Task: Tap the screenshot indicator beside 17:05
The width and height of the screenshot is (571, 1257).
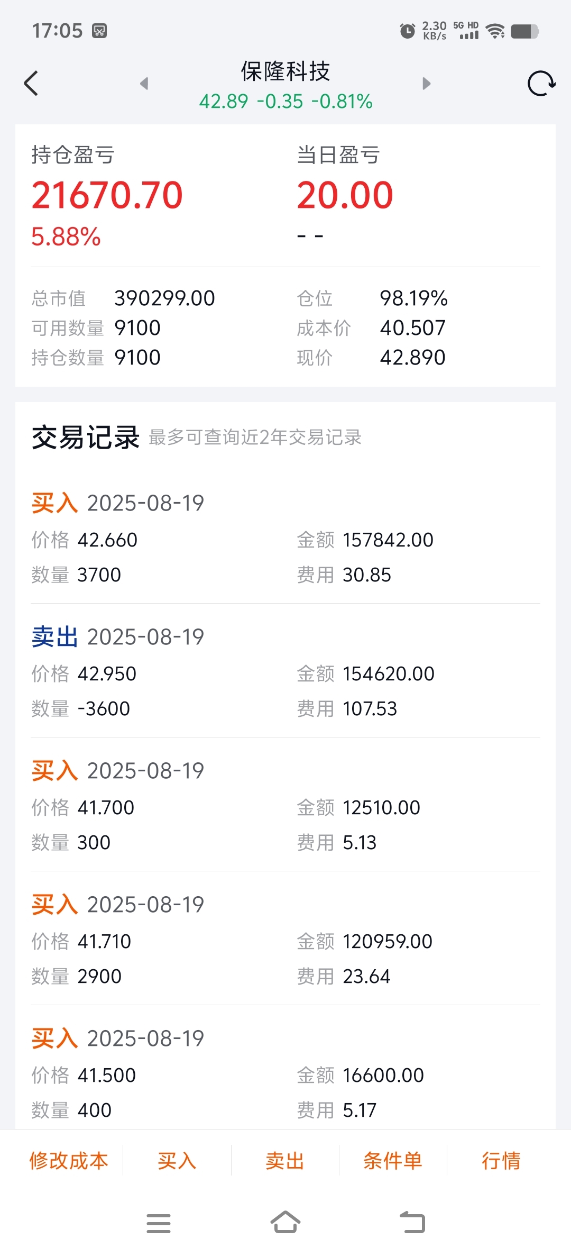Action: 99,31
